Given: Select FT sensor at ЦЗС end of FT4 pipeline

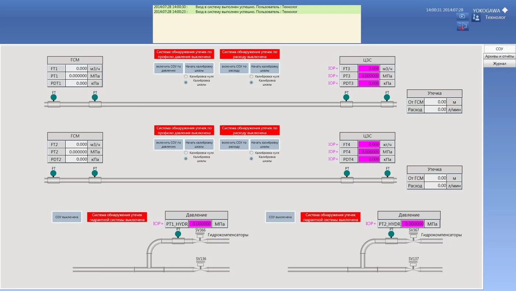Looking at the screenshot, I should [387, 173].
